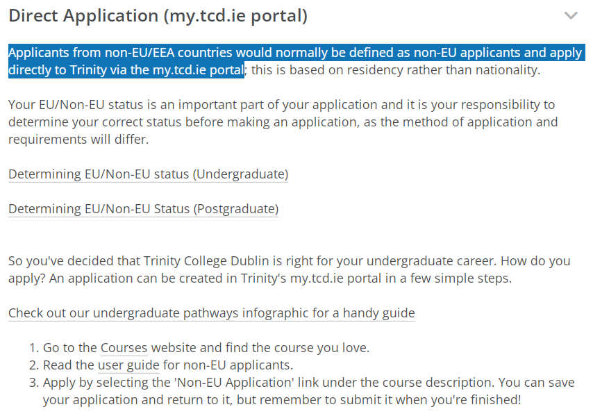
Task: Click the paragraph starting 'Your EU/Non-EU status'
Action: pos(283,122)
